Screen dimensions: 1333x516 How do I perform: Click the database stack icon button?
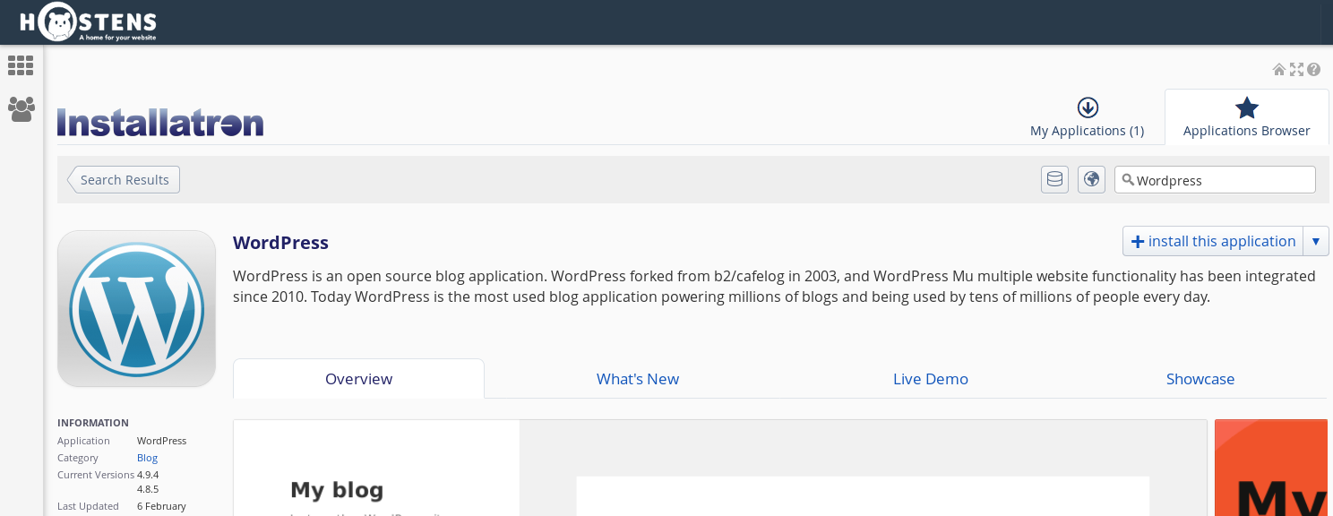(x=1054, y=179)
